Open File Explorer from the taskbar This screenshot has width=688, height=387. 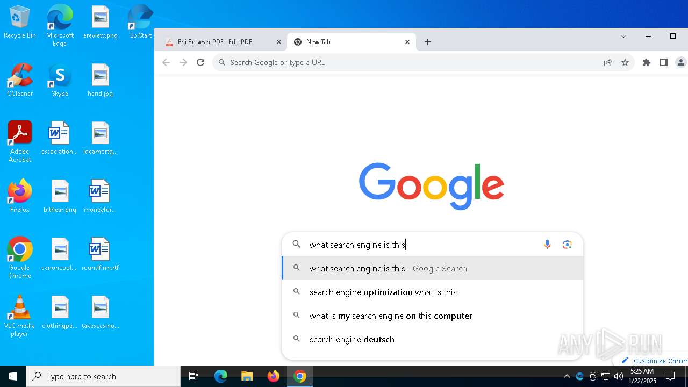[x=247, y=376]
